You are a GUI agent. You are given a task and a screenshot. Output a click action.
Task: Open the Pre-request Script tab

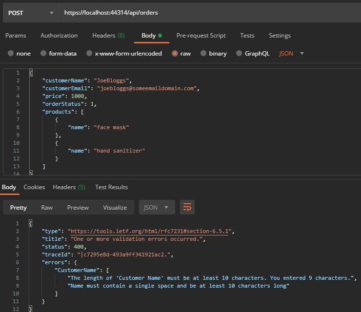tap(201, 36)
